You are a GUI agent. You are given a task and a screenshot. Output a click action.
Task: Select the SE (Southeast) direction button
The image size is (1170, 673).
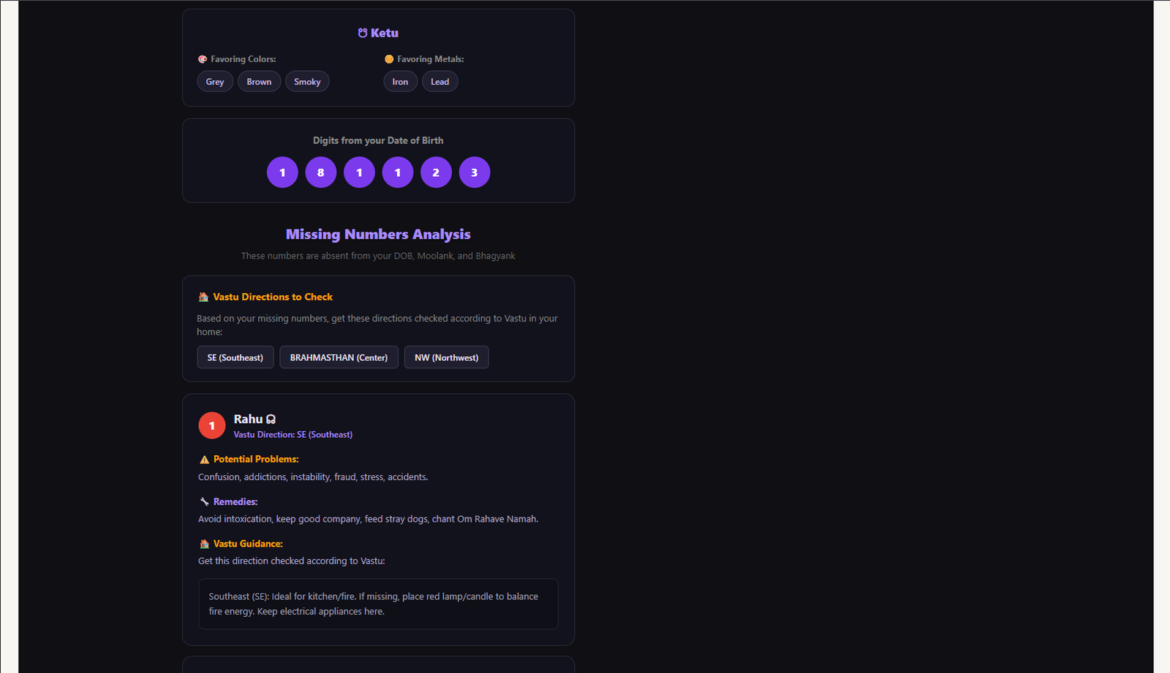pyautogui.click(x=235, y=357)
